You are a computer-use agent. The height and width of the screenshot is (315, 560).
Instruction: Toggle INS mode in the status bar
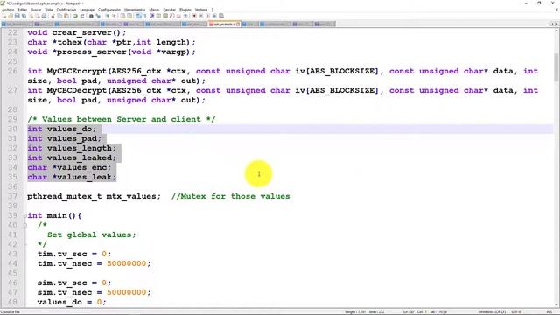pyautogui.click(x=549, y=311)
